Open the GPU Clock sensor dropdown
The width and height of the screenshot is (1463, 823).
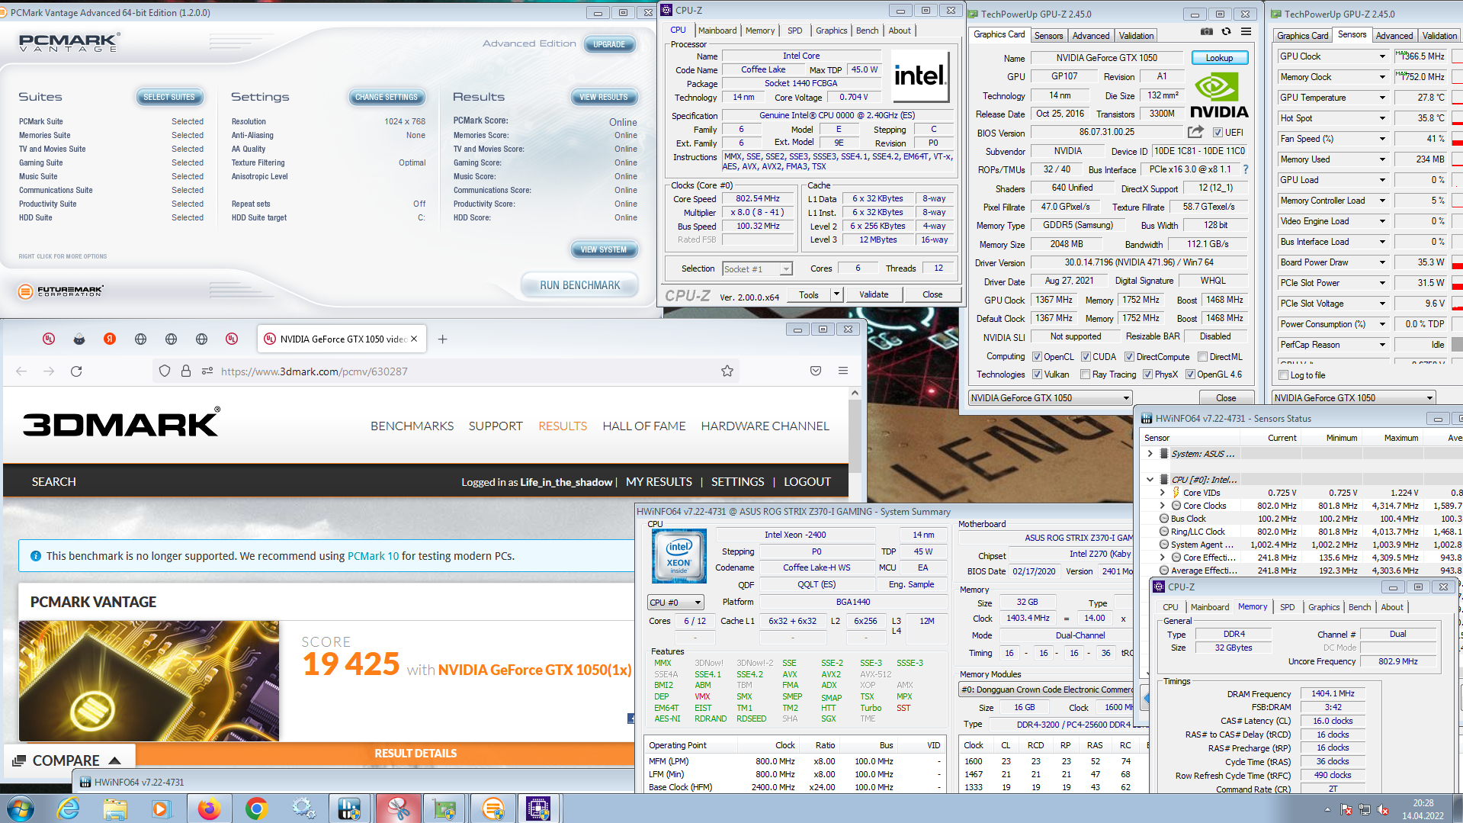pyautogui.click(x=1382, y=56)
